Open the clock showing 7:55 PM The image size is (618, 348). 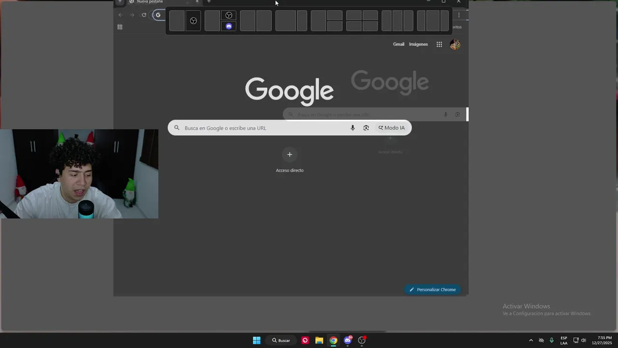(602, 340)
